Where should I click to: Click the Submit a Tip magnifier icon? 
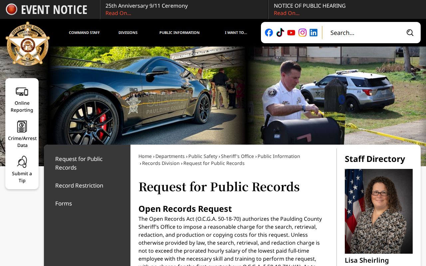pyautogui.click(x=22, y=162)
